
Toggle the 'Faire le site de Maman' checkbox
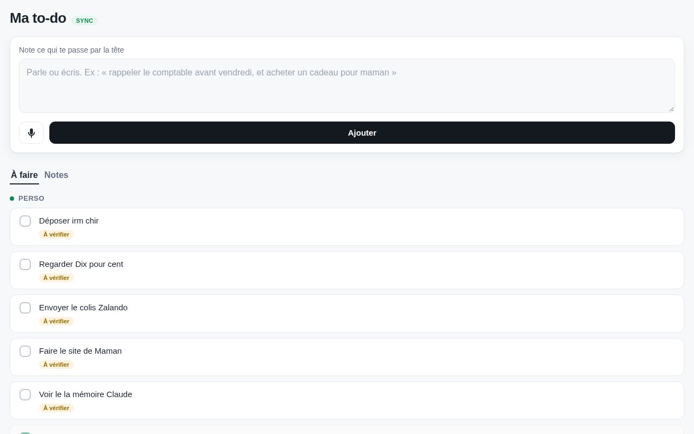point(25,351)
